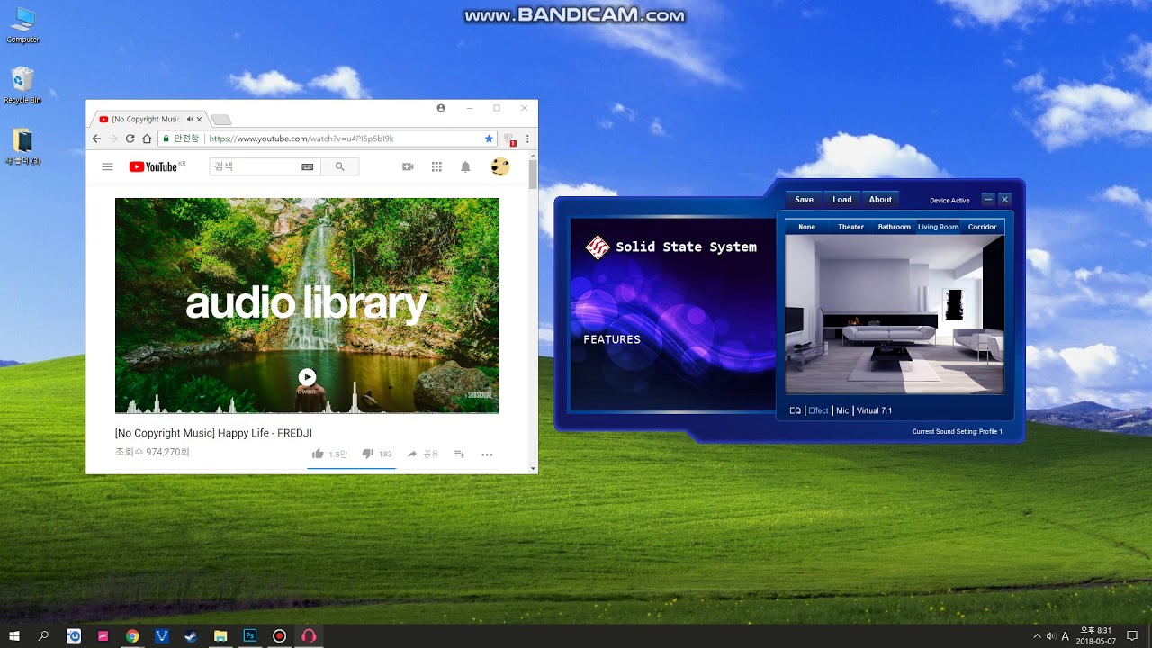Click the Device Active status text
The width and height of the screenshot is (1152, 648).
[949, 201]
